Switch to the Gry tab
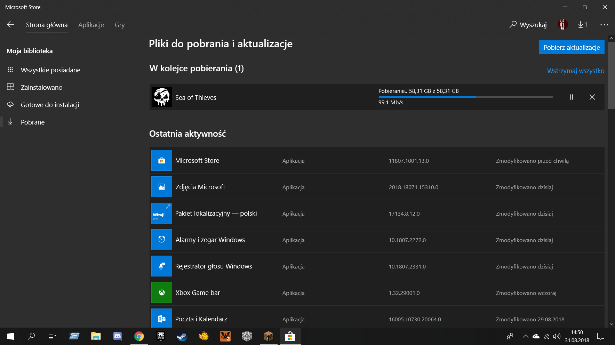Viewport: 615px width, 345px height. [x=120, y=25]
